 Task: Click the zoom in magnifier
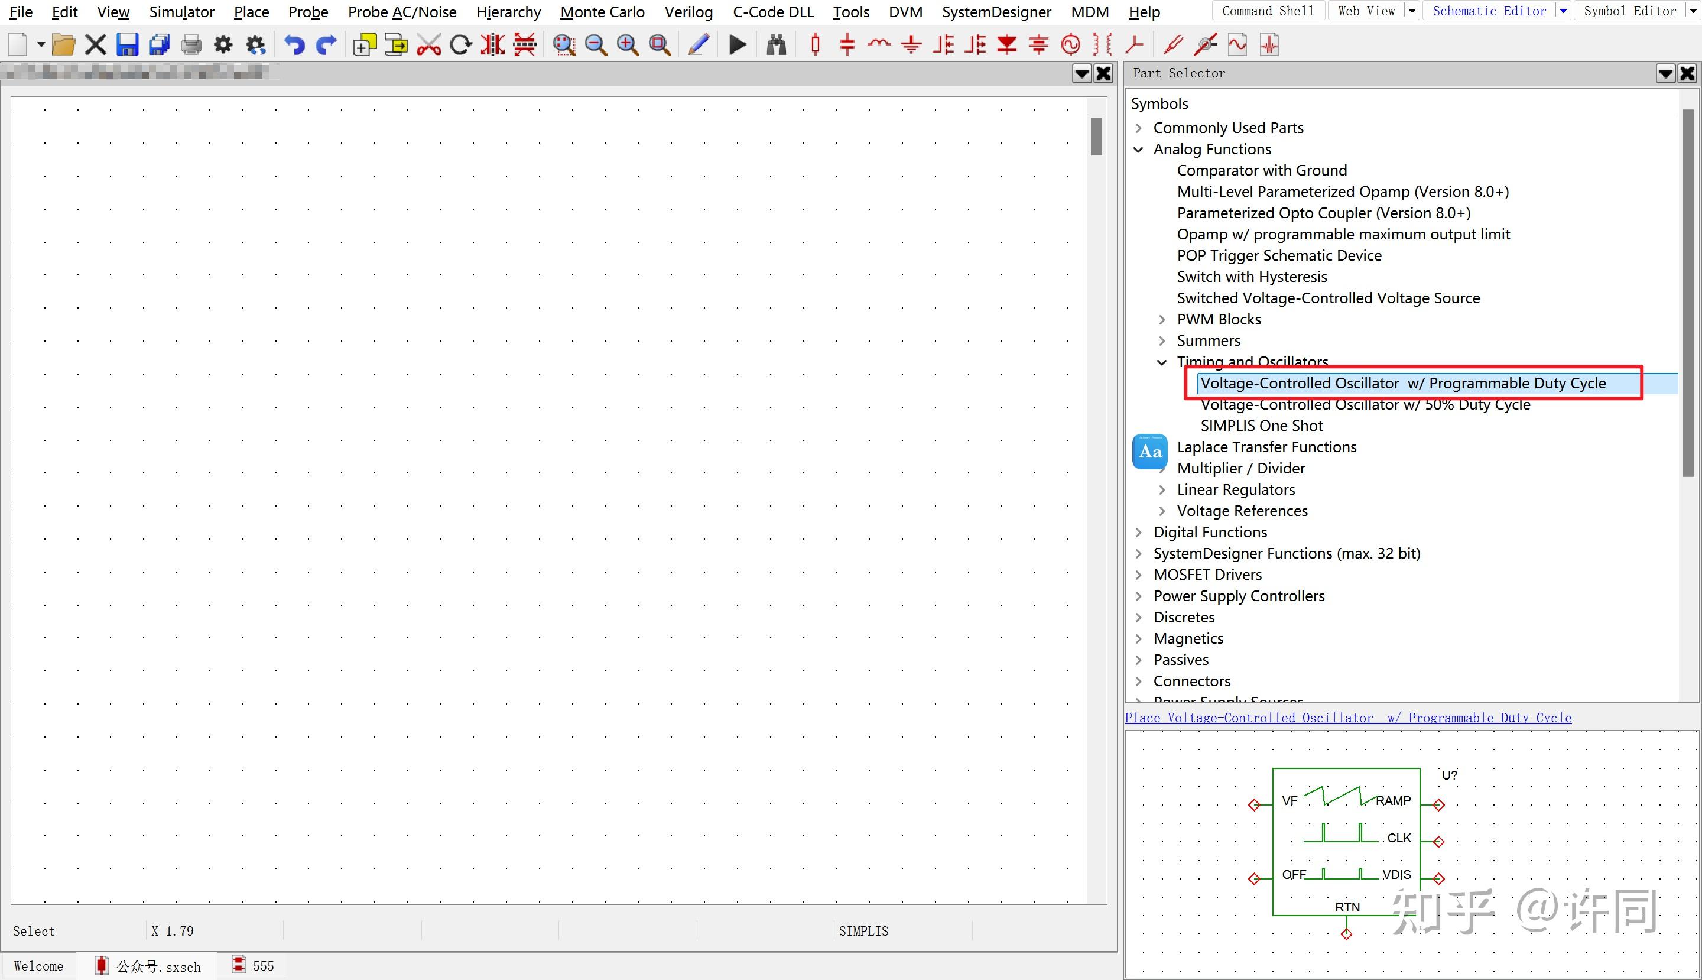628,45
